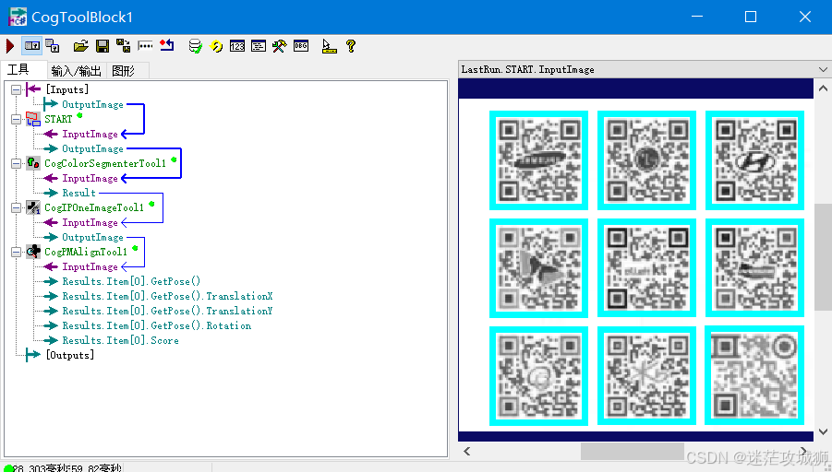Screen dimensions: 832x472
Task: Select OutputImage under START
Action: coord(92,148)
